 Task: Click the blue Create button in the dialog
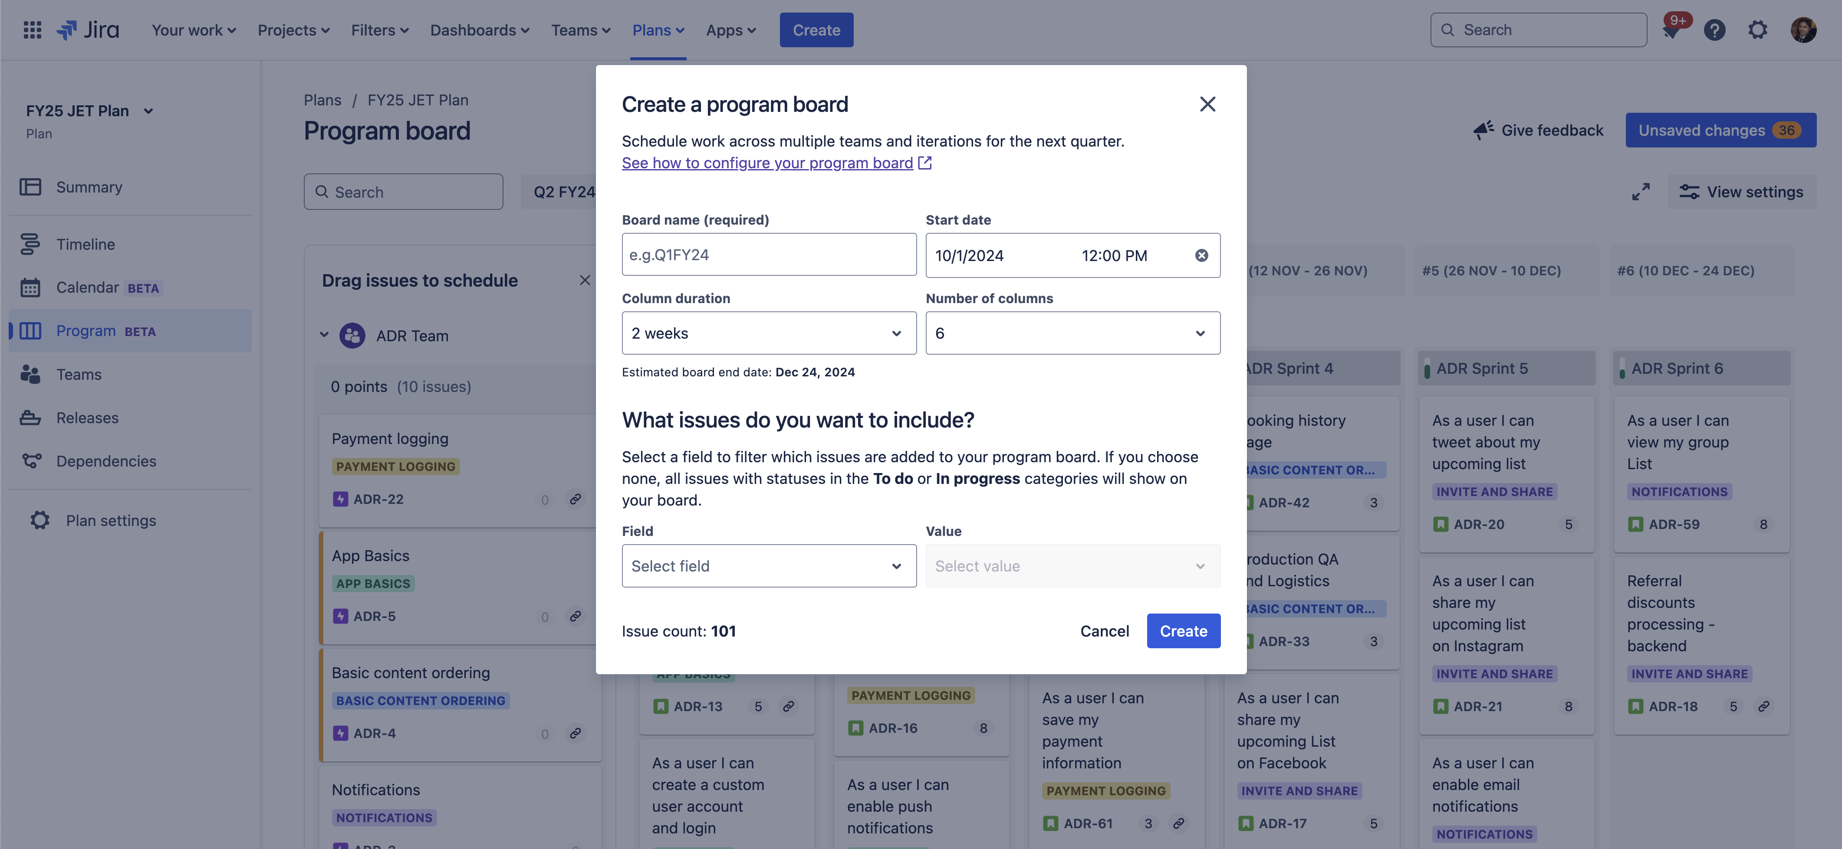pos(1184,631)
